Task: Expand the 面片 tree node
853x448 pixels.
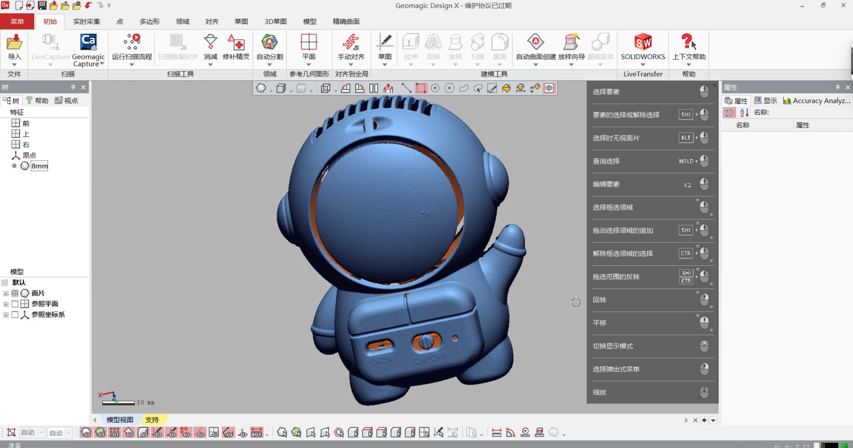Action: point(6,293)
